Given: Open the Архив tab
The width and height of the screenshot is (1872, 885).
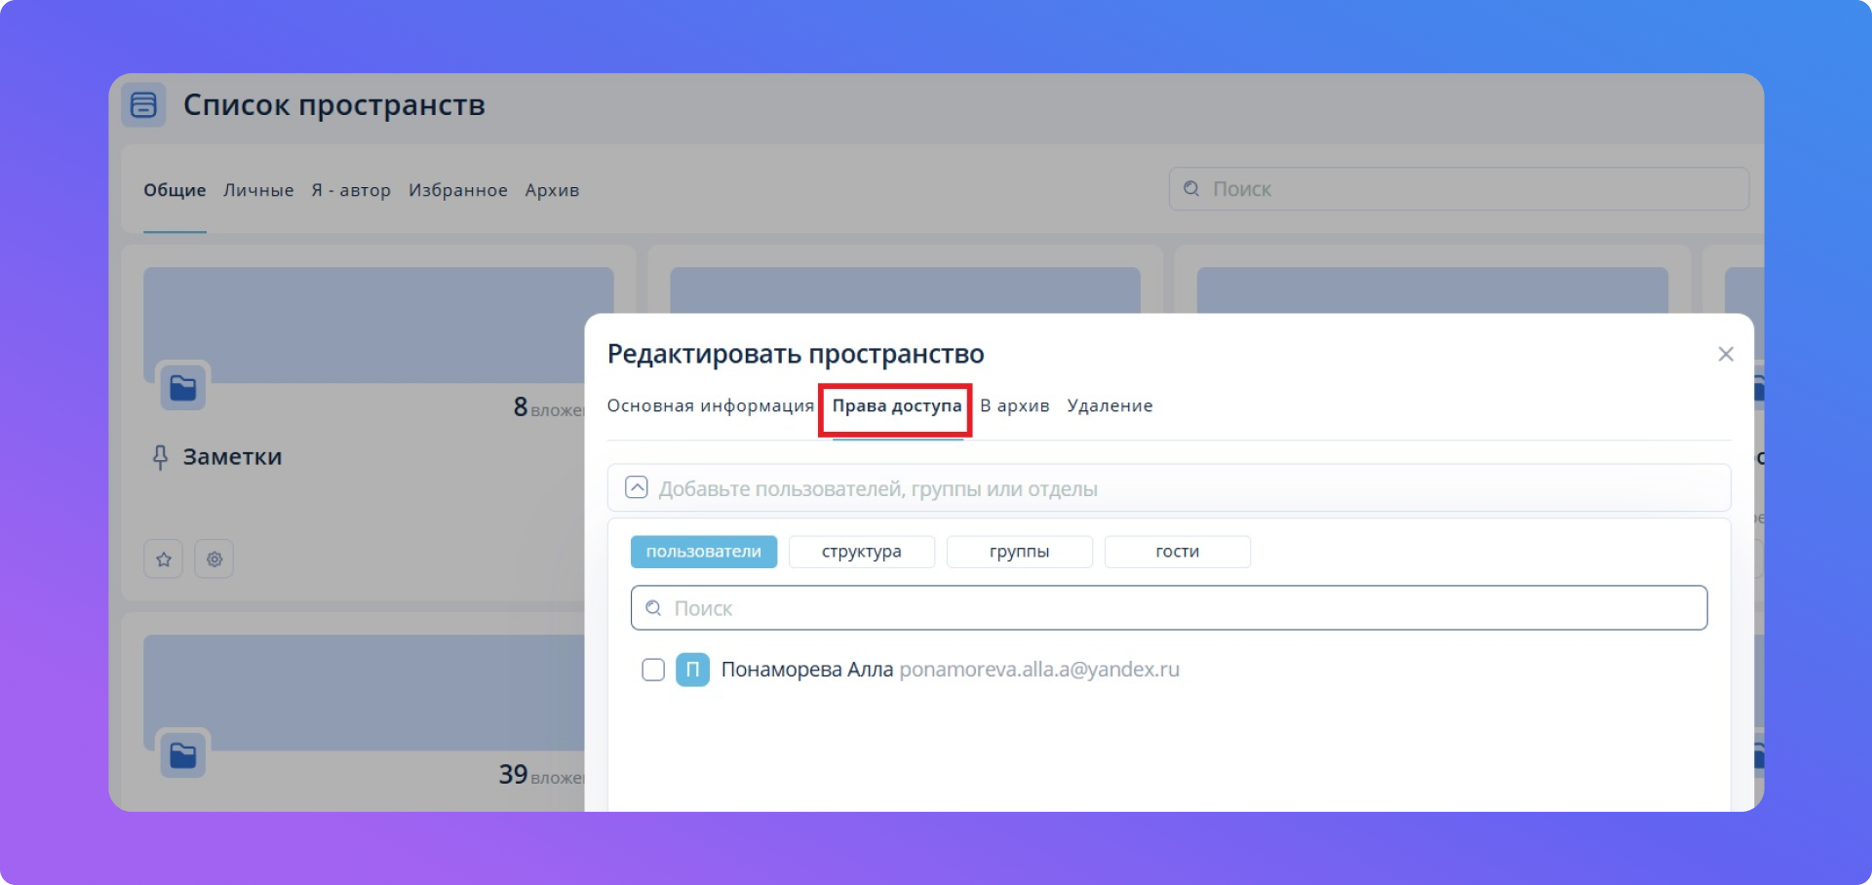Looking at the screenshot, I should [552, 190].
